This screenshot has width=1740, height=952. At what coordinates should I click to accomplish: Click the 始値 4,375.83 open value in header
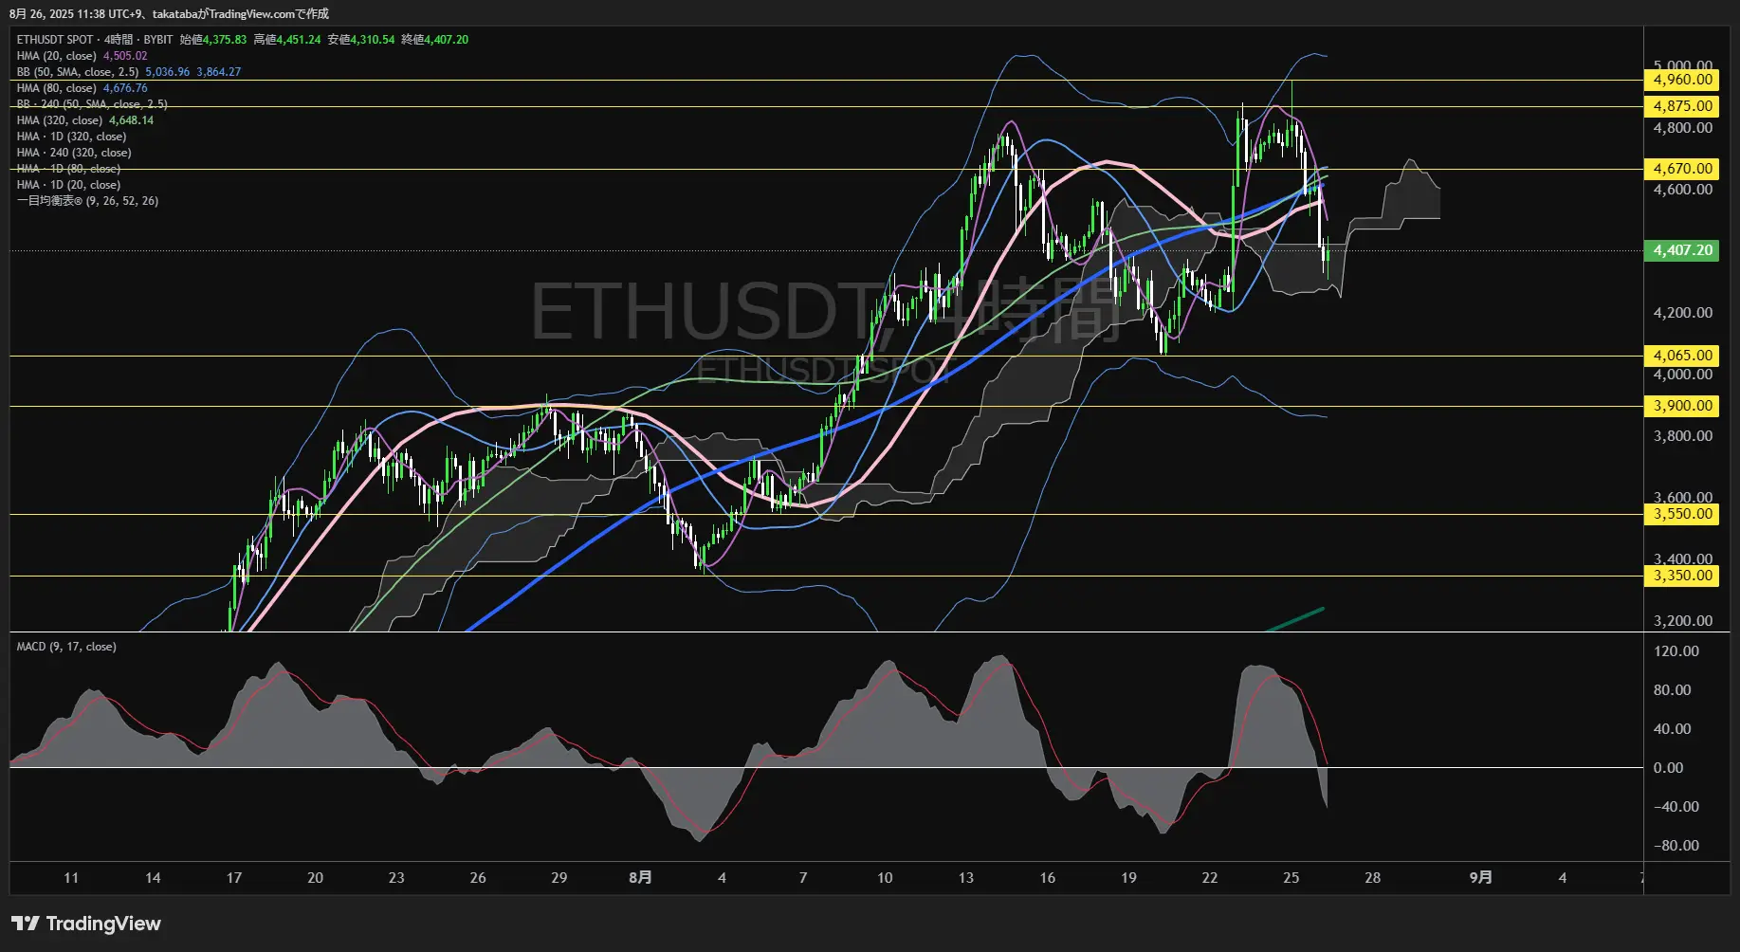[x=213, y=40]
